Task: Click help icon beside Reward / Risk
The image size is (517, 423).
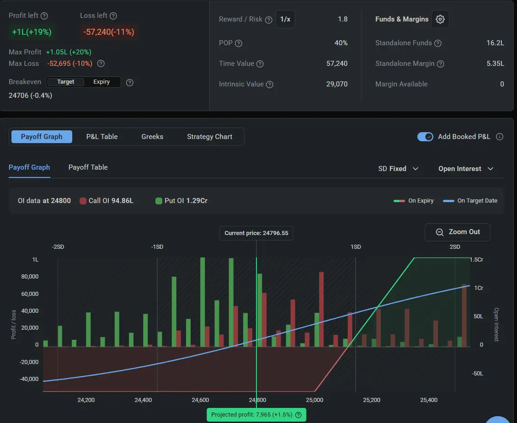Action: point(269,20)
